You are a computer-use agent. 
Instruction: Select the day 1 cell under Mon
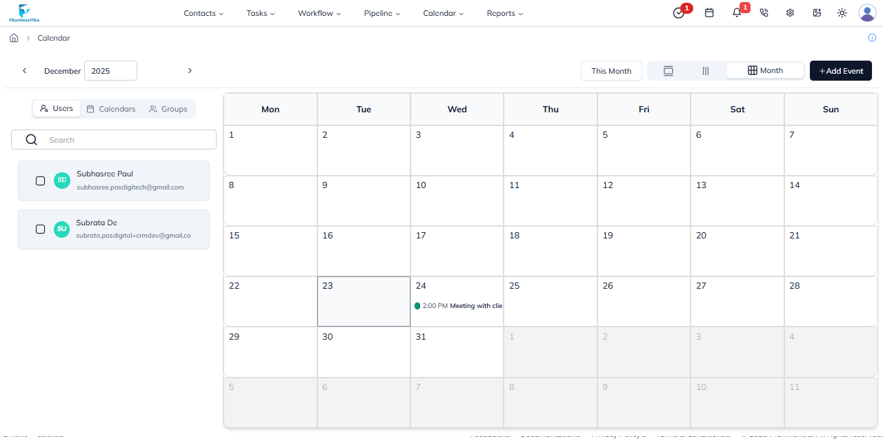(x=270, y=150)
